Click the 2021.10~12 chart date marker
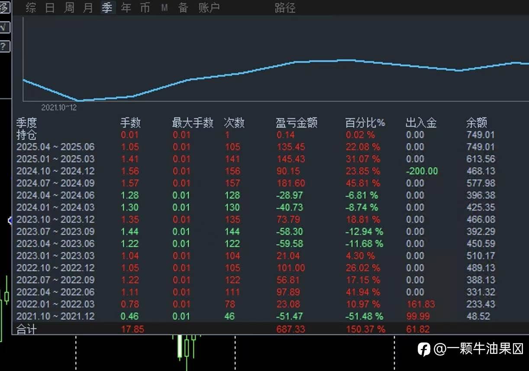Screen dimensions: 529x371 point(59,108)
